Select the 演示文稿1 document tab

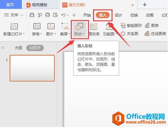point(77,5)
